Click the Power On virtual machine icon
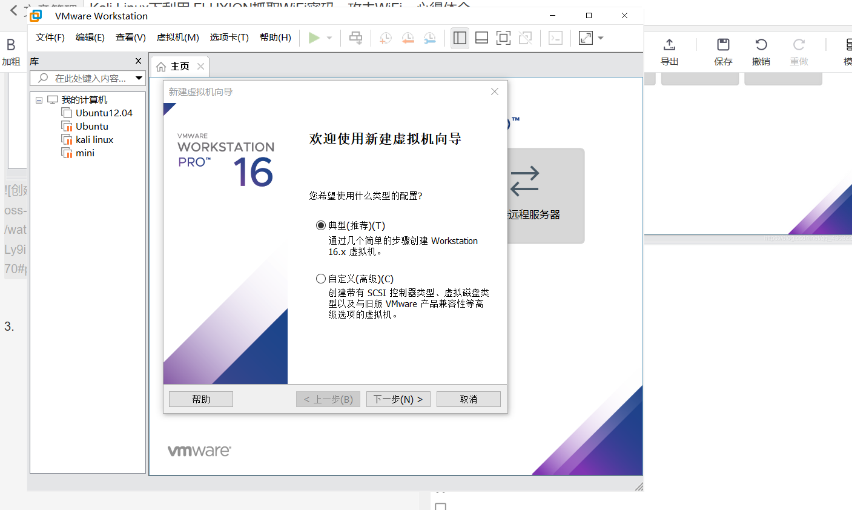The image size is (852, 510). tap(314, 38)
